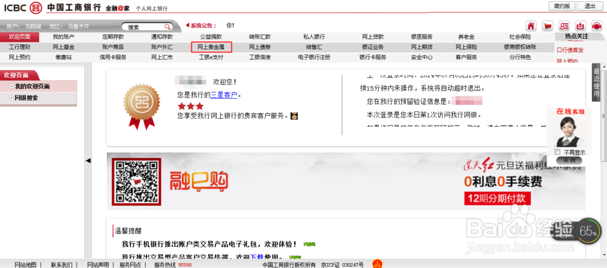Click the red headset service icon
The width and height of the screenshot is (607, 268).
pos(597,26)
